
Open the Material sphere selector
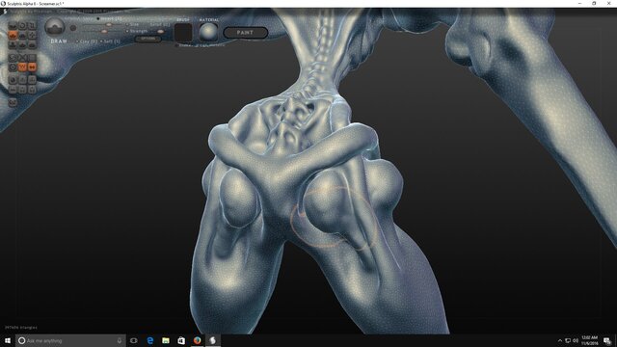click(x=208, y=32)
